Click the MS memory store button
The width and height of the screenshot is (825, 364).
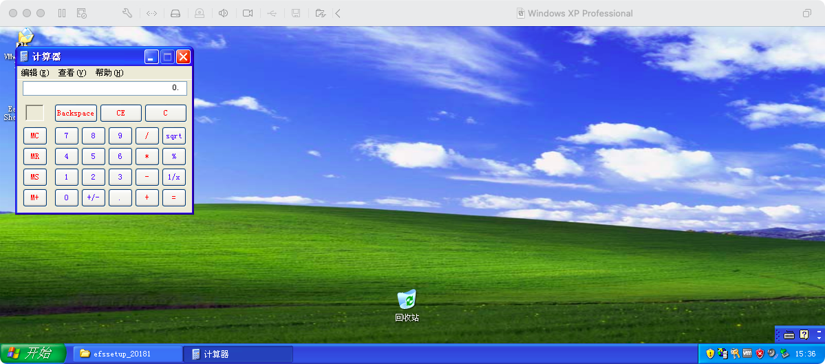[34, 178]
